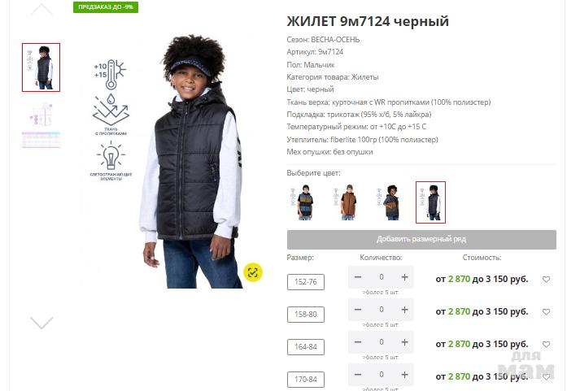Choose the brown vest color option
The height and width of the screenshot is (391, 567).
[347, 202]
